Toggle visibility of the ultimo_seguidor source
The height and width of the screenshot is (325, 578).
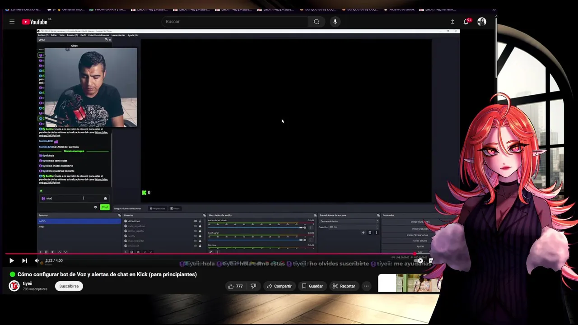[196, 231]
